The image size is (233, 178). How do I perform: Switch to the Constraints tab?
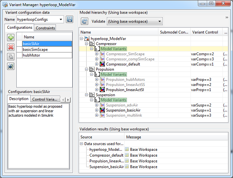click(x=45, y=28)
